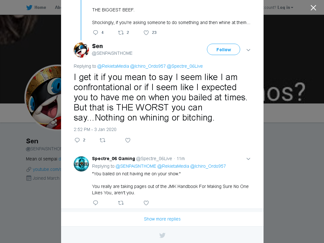Screen dimensions: 324x243
Task: Open the Spectre_06 Gaming avatar
Action: click(81, 164)
